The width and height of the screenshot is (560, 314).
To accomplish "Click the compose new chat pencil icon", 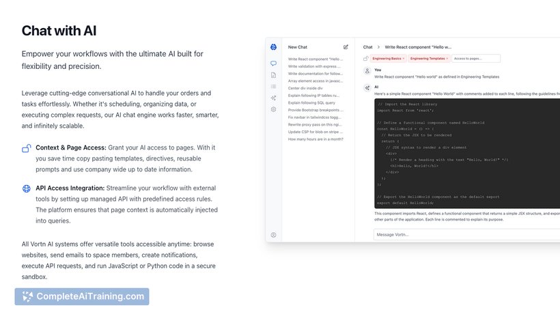I will (346, 46).
